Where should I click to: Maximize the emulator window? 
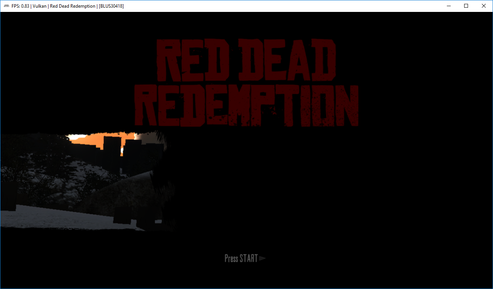coord(466,6)
